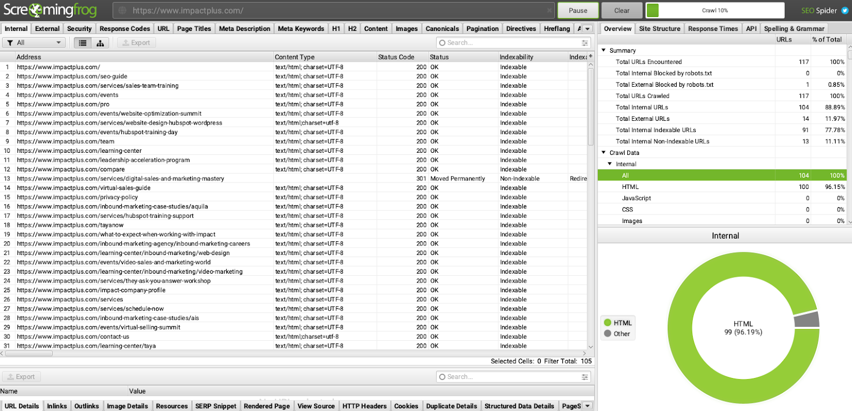The width and height of the screenshot is (852, 411).
Task: Click the Screaming Frog logo
Action: tap(50, 10)
